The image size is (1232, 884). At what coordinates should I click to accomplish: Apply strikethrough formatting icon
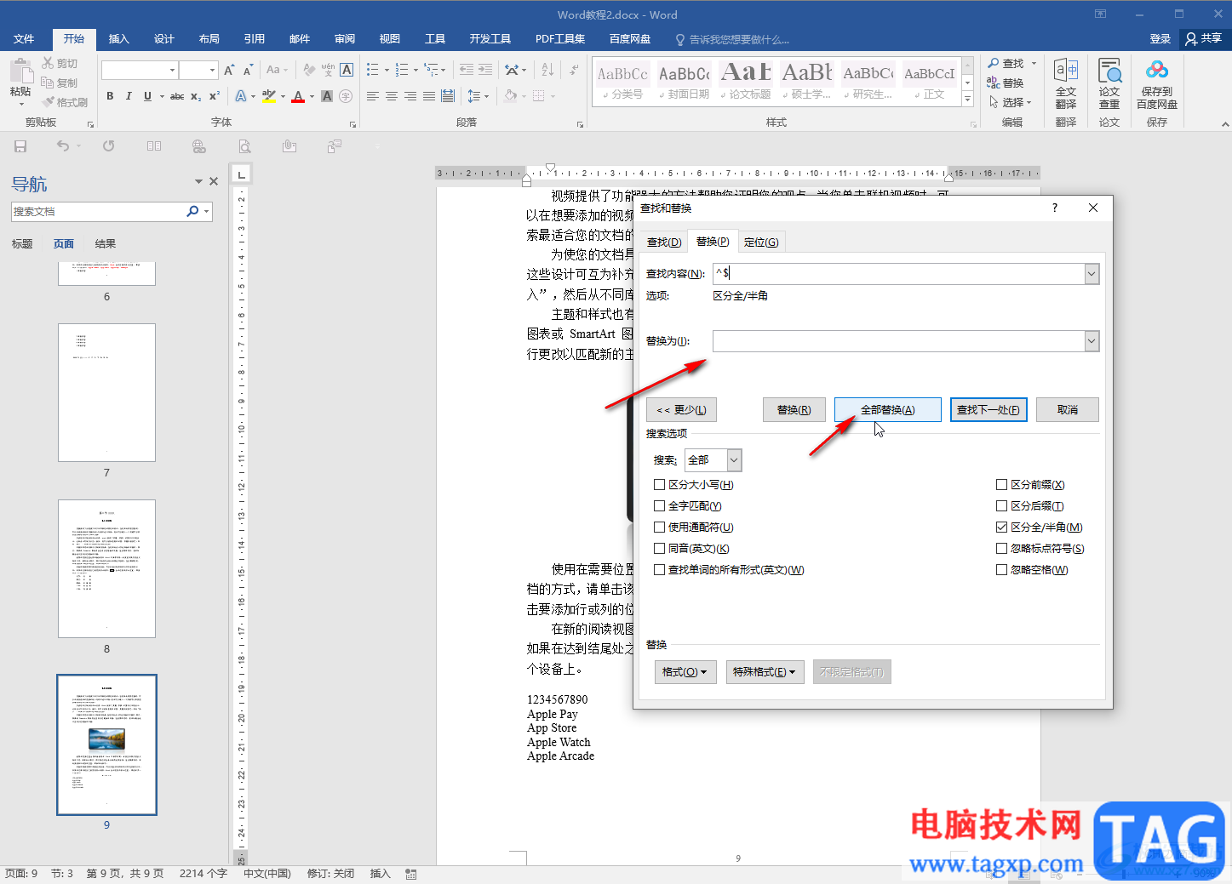(177, 96)
